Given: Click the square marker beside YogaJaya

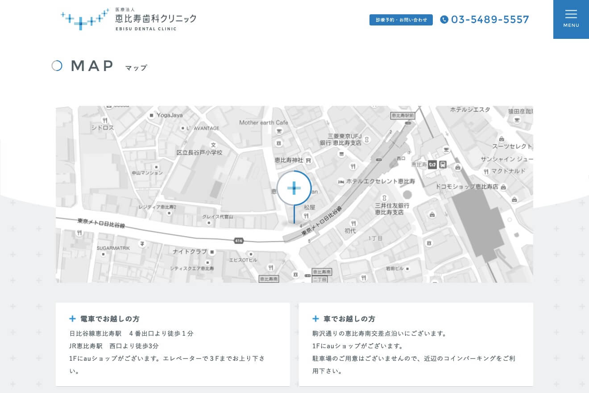Looking at the screenshot, I should [x=152, y=115].
